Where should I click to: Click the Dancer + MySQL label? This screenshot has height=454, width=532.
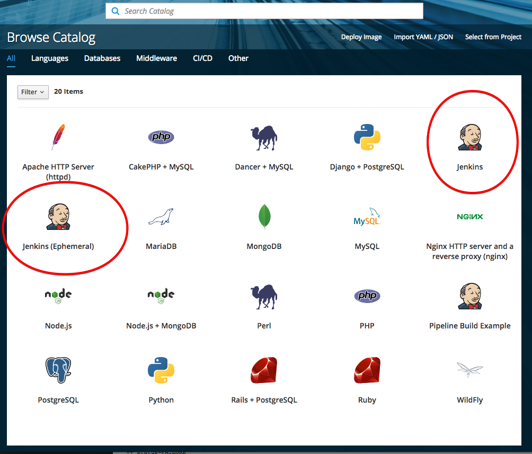pos(264,167)
